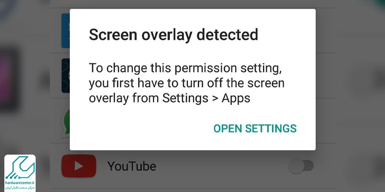Click the permission setting message text
The width and height of the screenshot is (385, 192).
click(187, 83)
